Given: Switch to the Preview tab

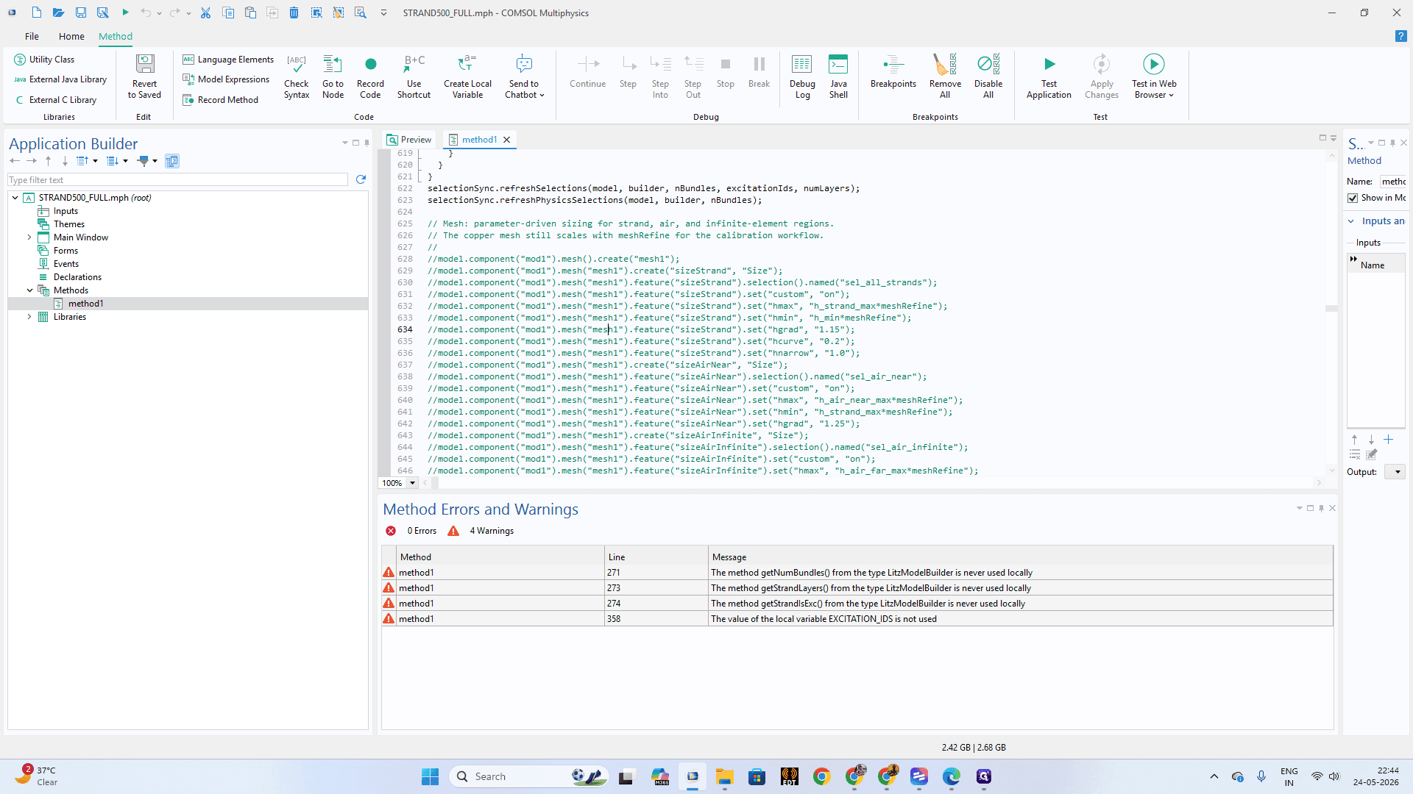Looking at the screenshot, I should (409, 140).
